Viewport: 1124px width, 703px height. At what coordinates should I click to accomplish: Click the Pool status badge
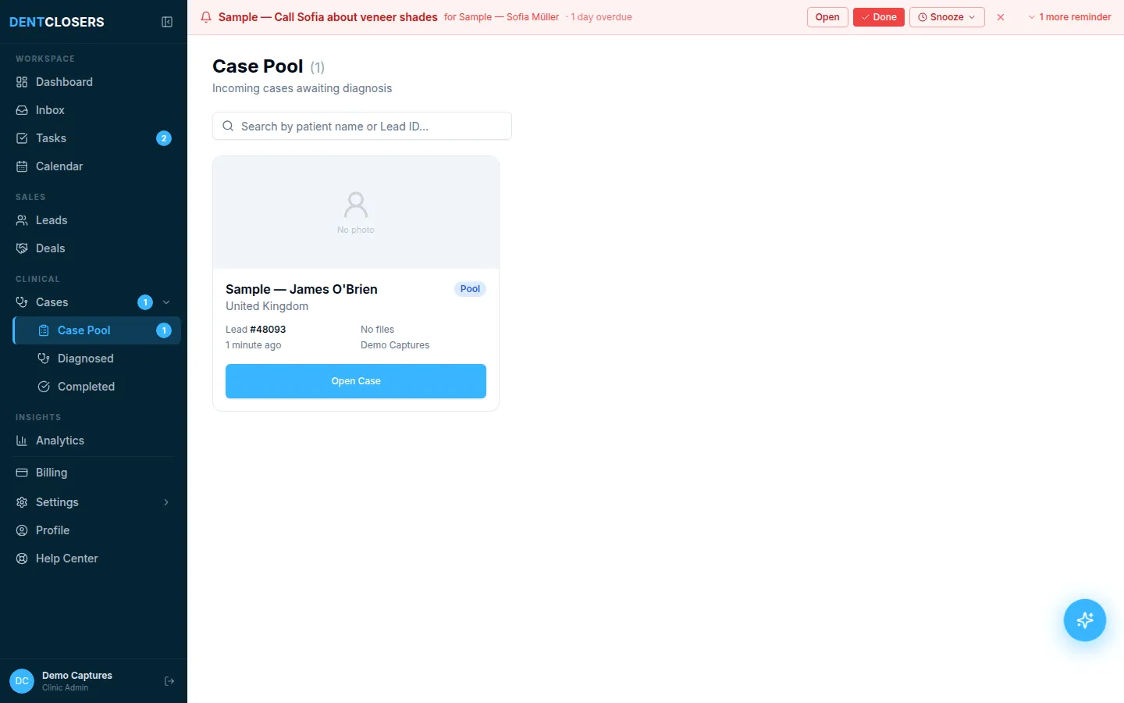tap(470, 289)
